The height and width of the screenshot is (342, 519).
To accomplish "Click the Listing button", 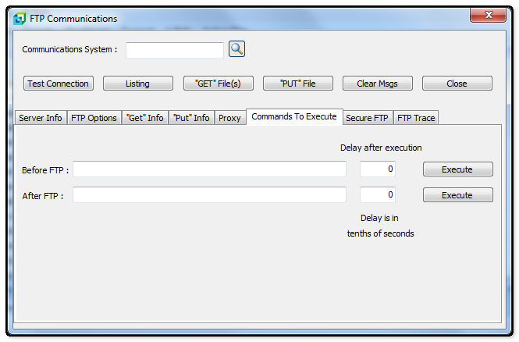I will [x=137, y=84].
